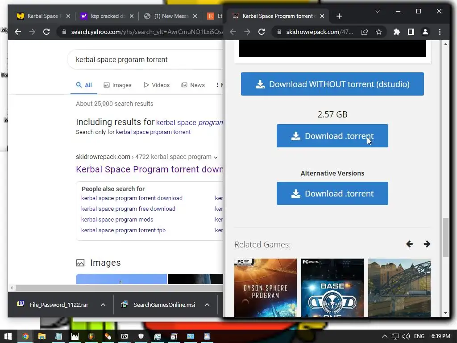Open the tab search chevron
This screenshot has width=457, height=343.
(378, 11)
